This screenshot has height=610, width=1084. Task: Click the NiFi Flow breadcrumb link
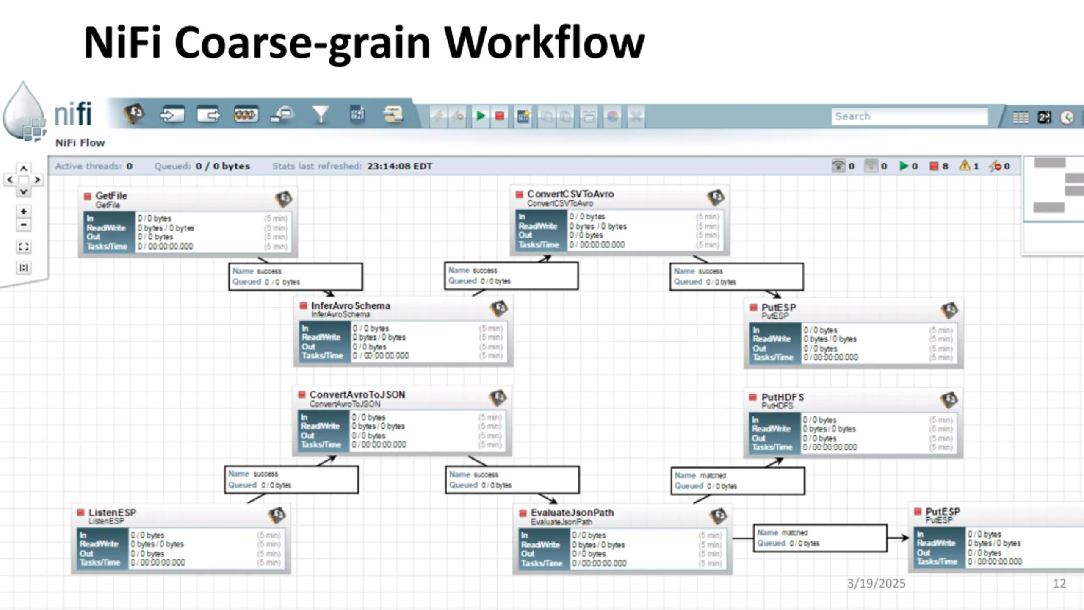80,143
